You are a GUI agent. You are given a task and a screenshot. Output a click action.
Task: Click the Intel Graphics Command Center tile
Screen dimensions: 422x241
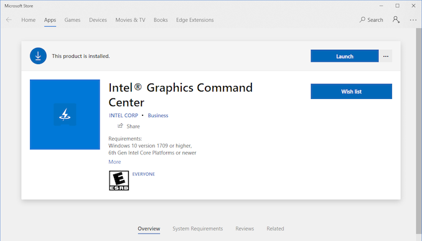[65, 115]
